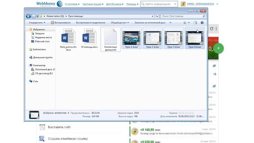Click the preview thumbnail in details pane
This screenshot has width=254, height=143.
click(34, 115)
